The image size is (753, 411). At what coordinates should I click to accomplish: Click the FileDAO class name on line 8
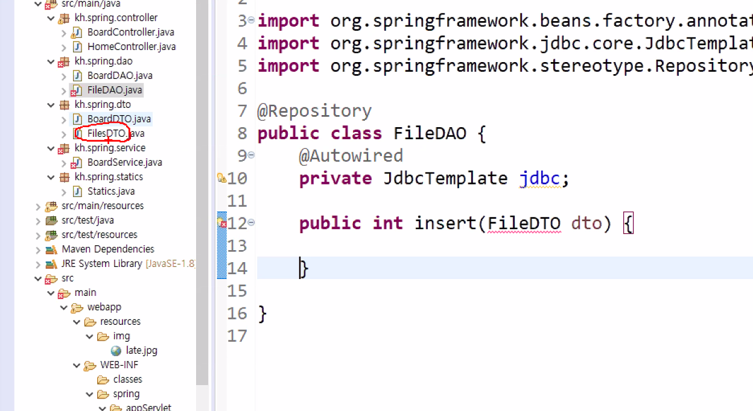pos(430,133)
